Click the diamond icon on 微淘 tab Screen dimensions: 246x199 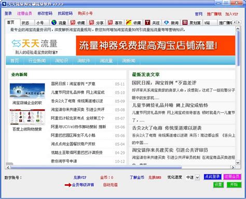point(166,22)
